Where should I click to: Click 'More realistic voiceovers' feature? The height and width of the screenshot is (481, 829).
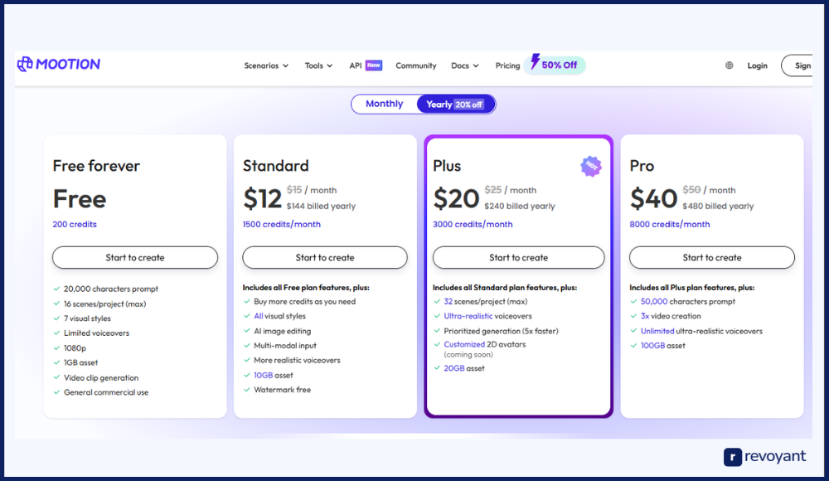(297, 361)
